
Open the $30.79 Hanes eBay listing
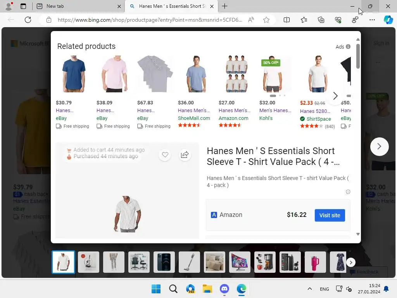point(65,111)
